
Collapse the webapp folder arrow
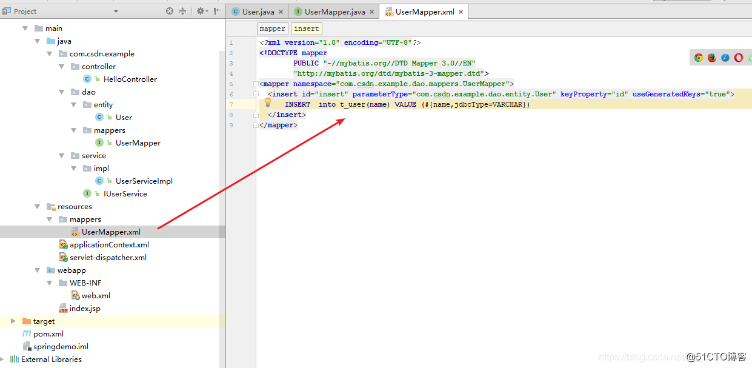tap(38, 270)
